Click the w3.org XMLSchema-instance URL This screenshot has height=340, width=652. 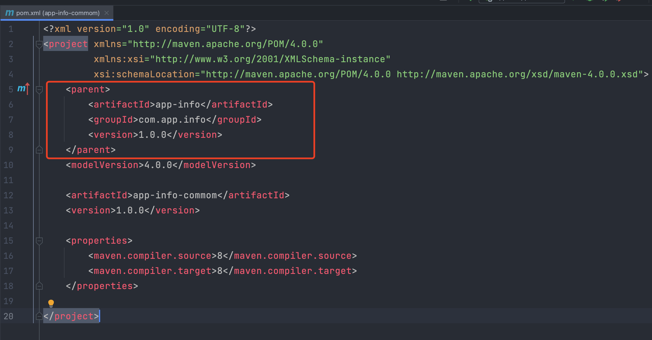click(270, 59)
